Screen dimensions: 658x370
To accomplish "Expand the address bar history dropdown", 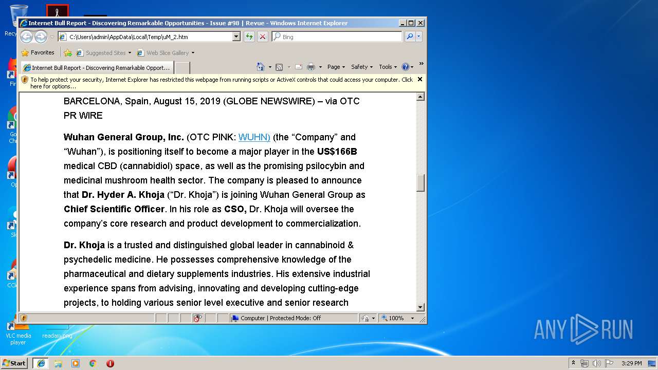I will pos(236,37).
